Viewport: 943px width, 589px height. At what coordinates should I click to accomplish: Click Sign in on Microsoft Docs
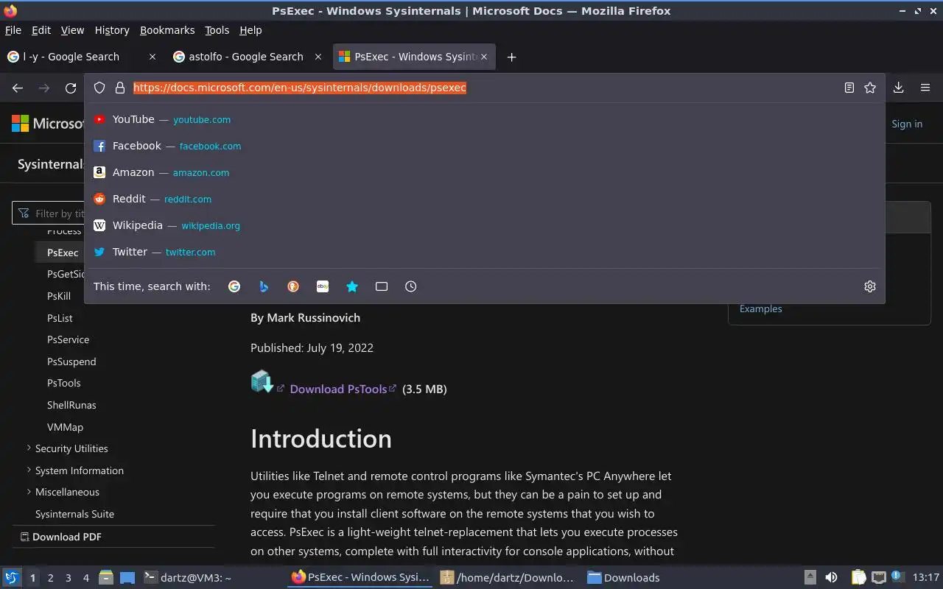click(907, 124)
